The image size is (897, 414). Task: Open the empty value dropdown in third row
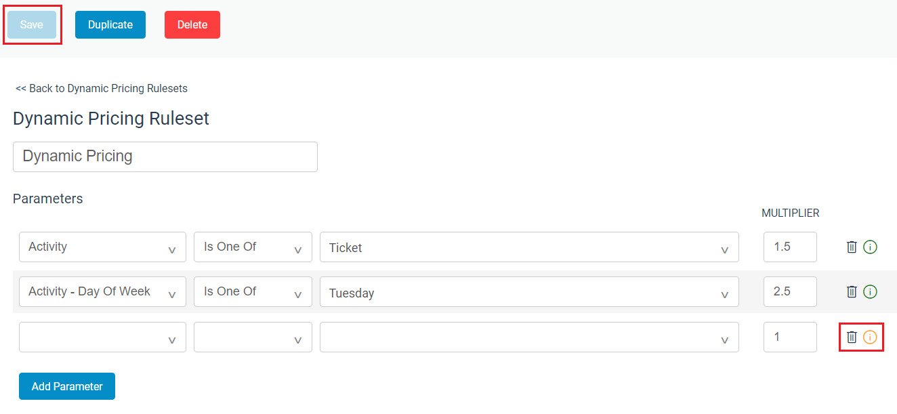pos(529,337)
